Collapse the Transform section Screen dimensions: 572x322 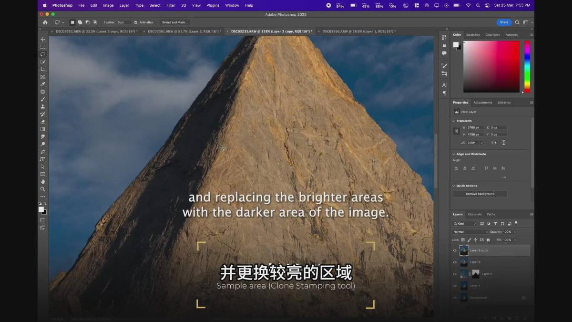click(x=454, y=121)
